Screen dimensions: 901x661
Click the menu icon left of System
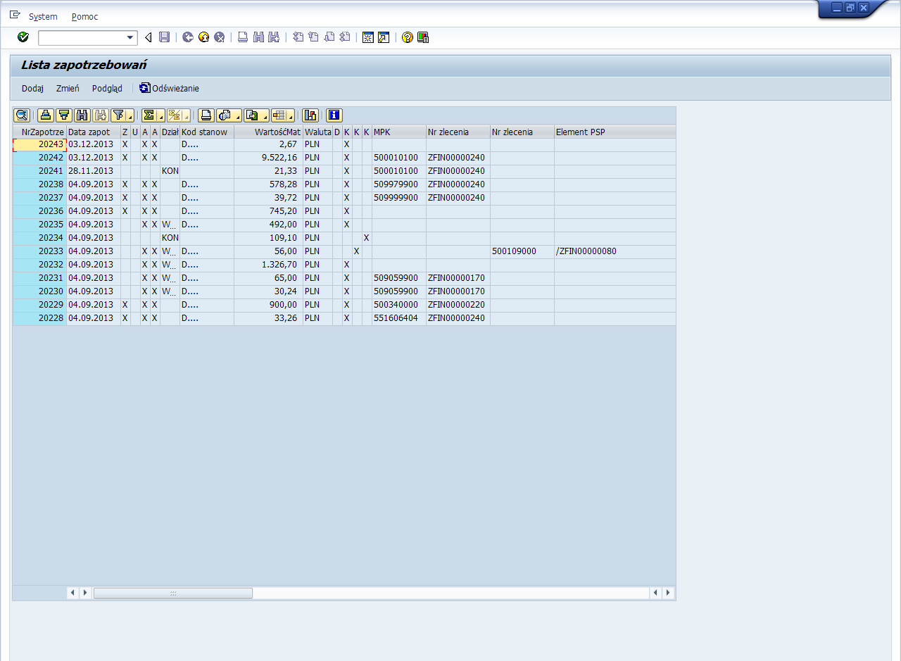[x=14, y=15]
